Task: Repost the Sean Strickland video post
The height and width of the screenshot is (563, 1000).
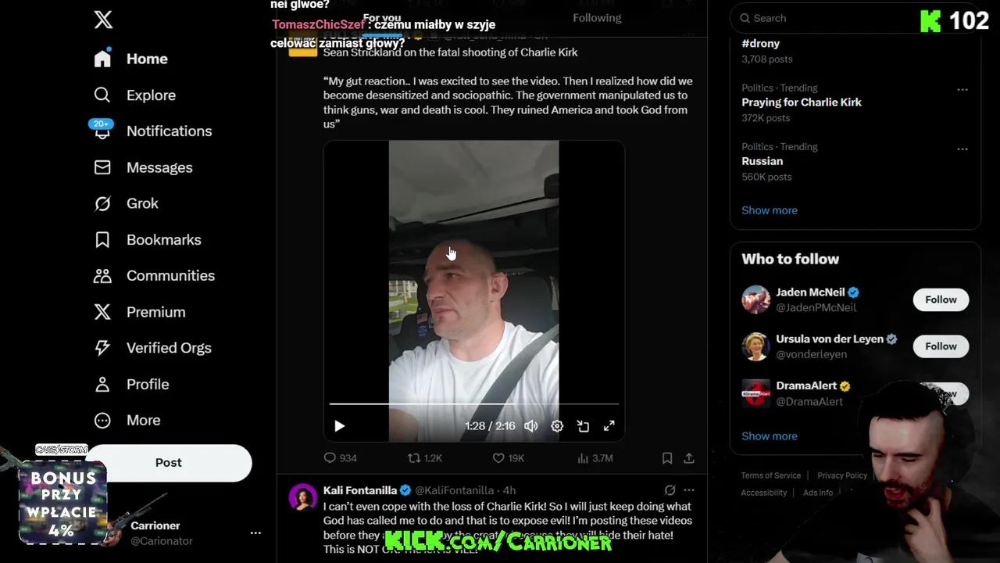Action: (x=425, y=458)
